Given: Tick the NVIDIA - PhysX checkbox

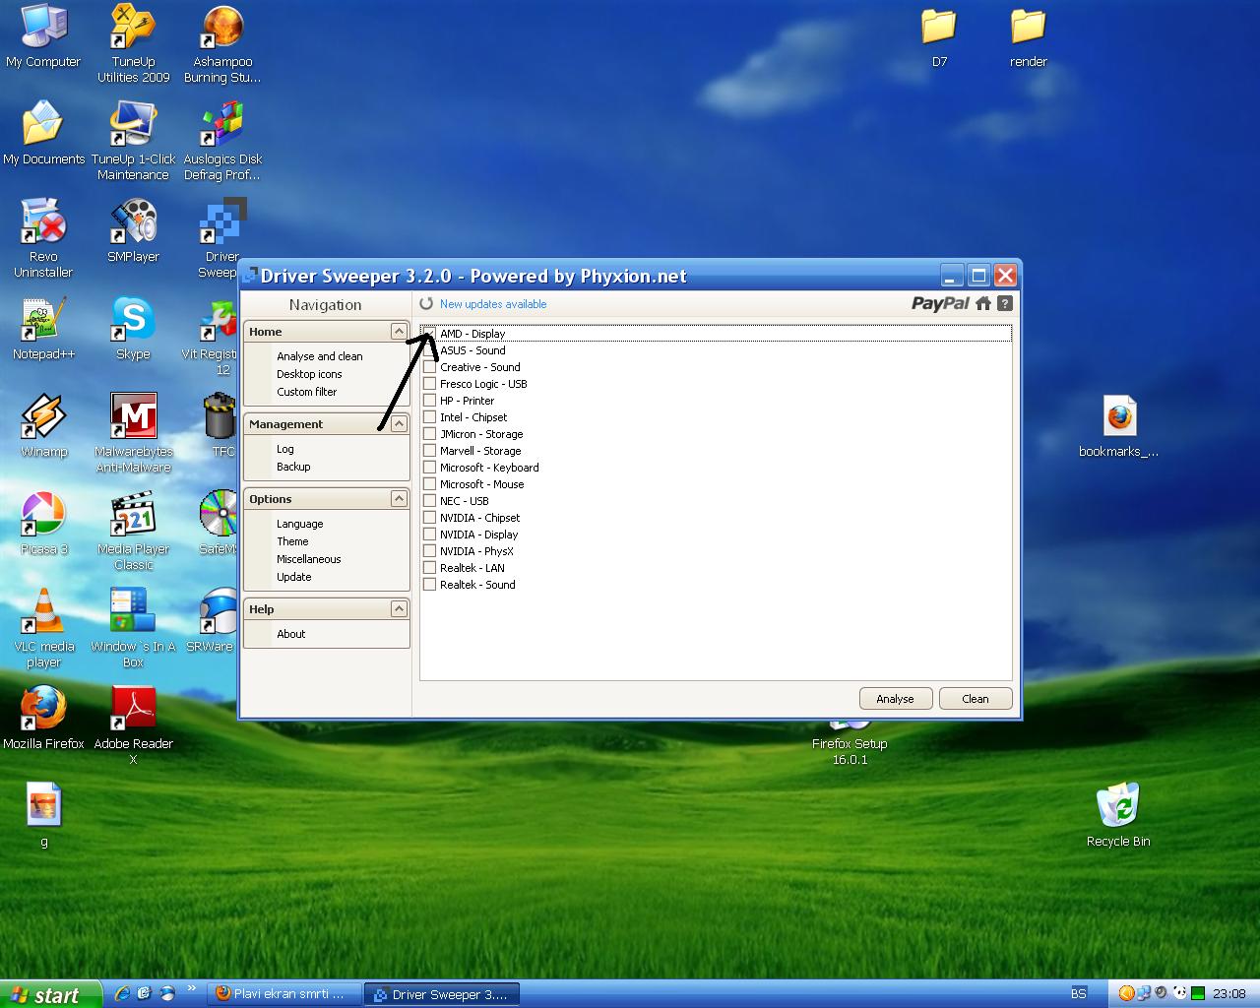Looking at the screenshot, I should (x=429, y=551).
